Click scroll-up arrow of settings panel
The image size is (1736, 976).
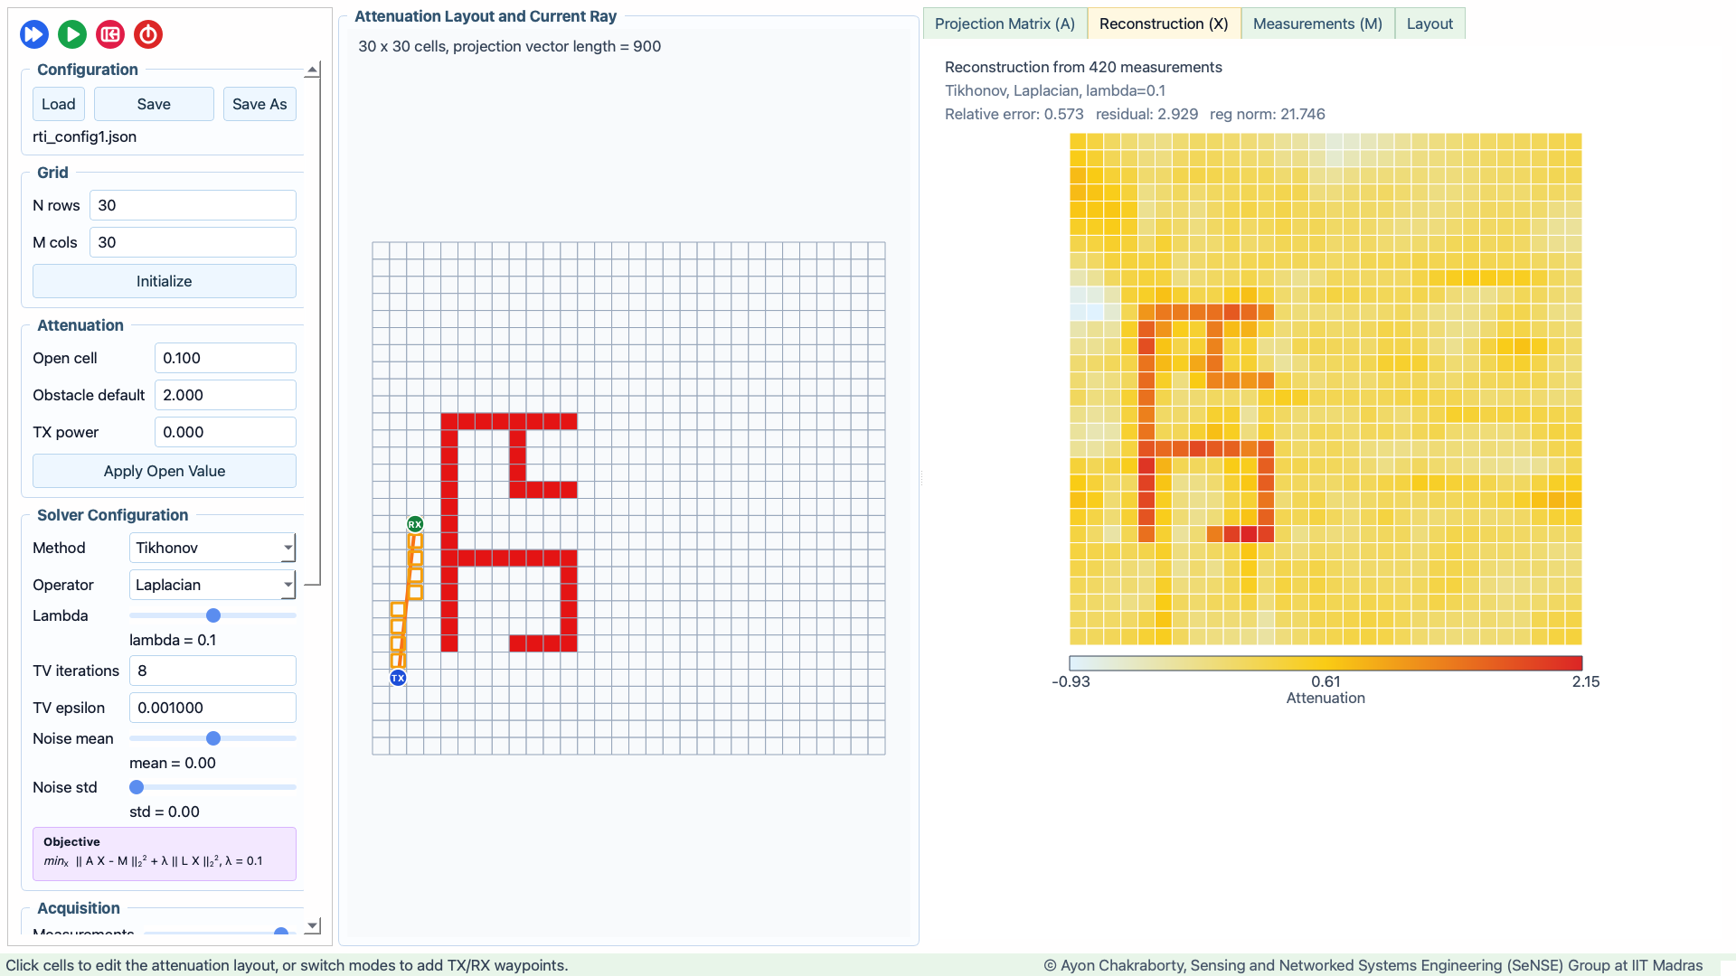click(312, 70)
